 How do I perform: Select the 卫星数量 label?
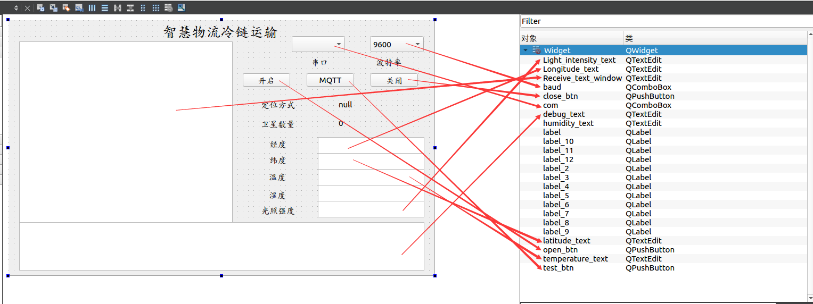coord(278,124)
